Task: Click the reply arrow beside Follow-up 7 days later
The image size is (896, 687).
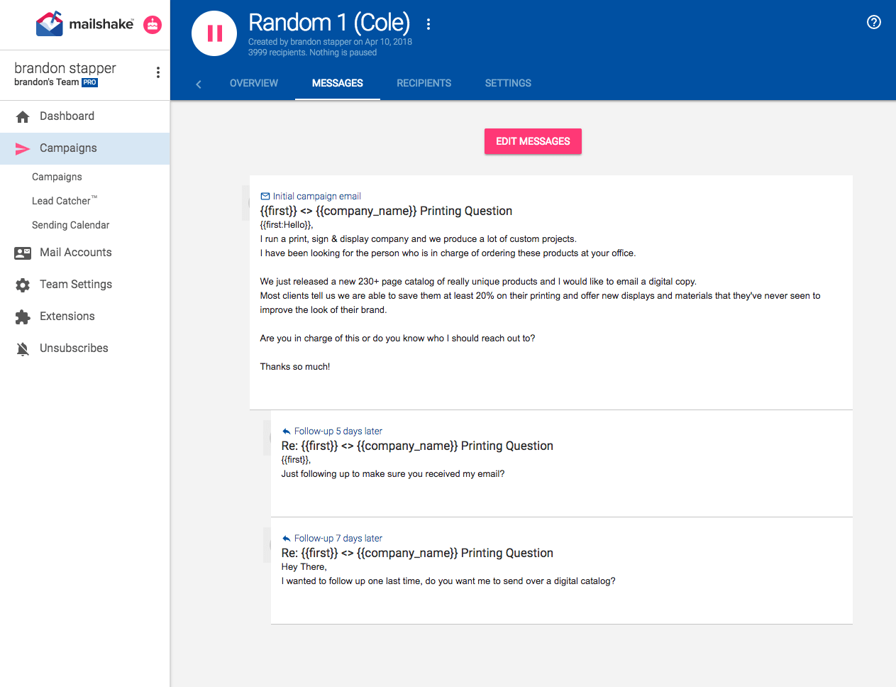Action: click(x=287, y=538)
